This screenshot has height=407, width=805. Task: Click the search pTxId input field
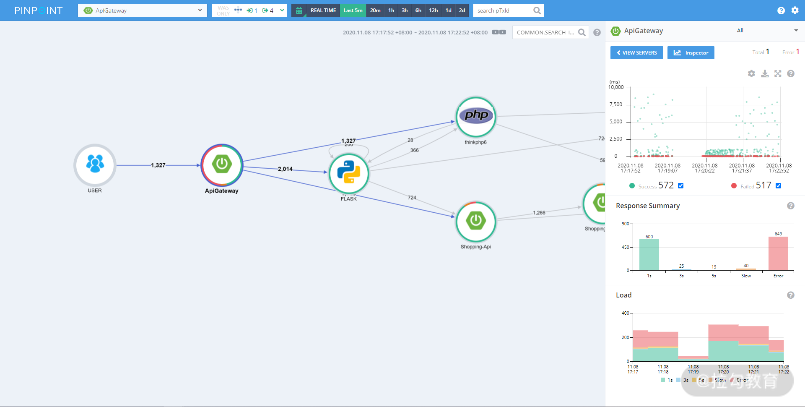click(504, 10)
